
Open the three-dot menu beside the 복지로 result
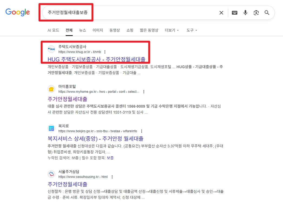[142, 131]
